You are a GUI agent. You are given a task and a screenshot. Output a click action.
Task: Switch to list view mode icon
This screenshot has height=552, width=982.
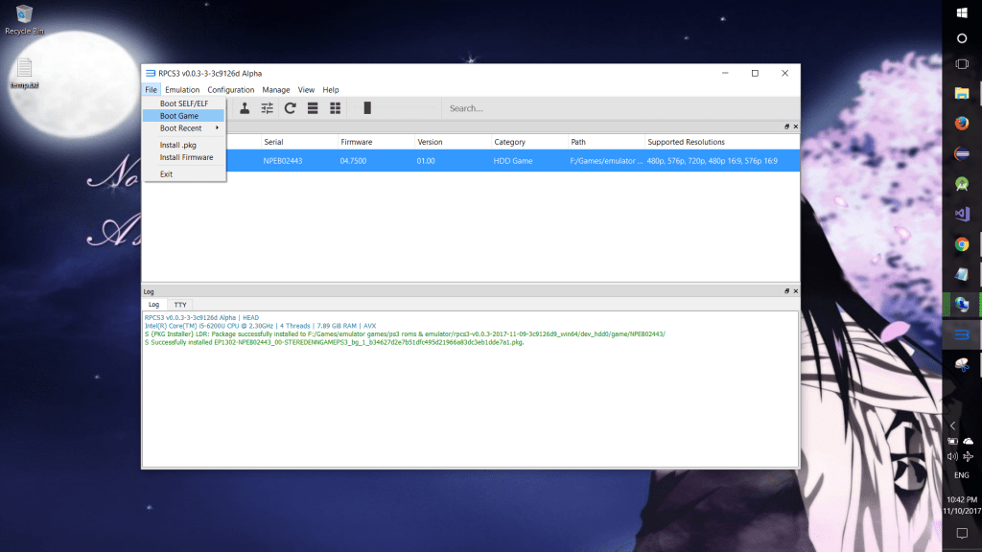(313, 108)
